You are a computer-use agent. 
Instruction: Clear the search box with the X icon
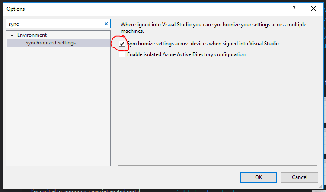click(106, 24)
